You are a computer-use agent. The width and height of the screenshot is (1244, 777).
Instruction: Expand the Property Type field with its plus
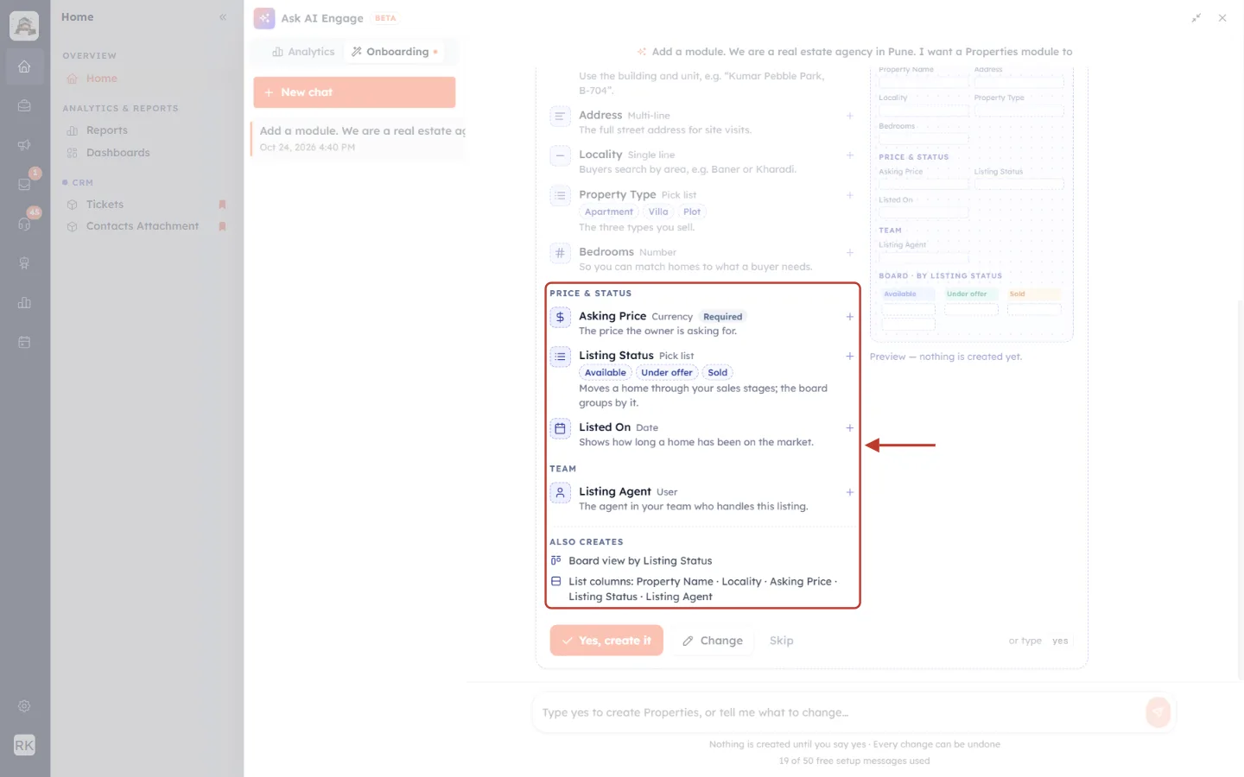point(850,195)
